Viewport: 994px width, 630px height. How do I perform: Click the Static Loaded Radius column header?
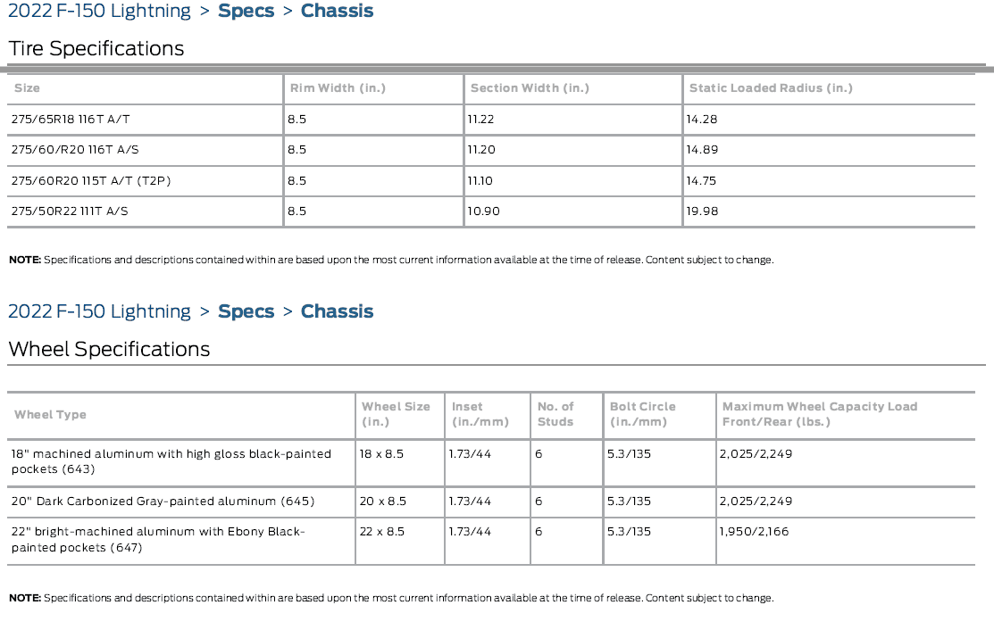[x=771, y=88]
